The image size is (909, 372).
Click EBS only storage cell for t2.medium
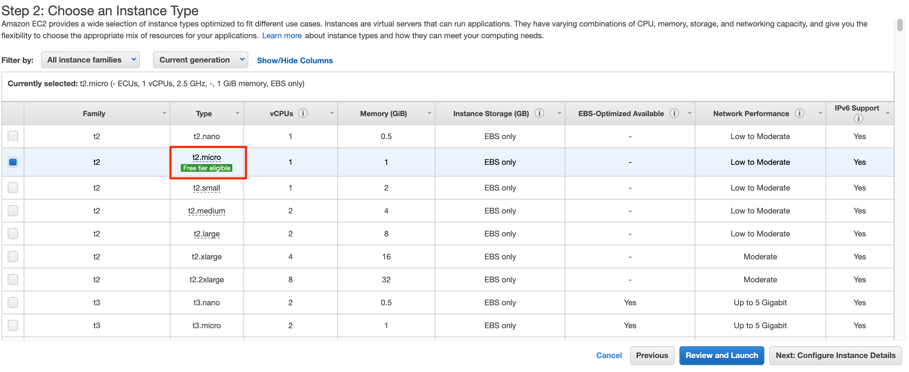click(x=500, y=211)
